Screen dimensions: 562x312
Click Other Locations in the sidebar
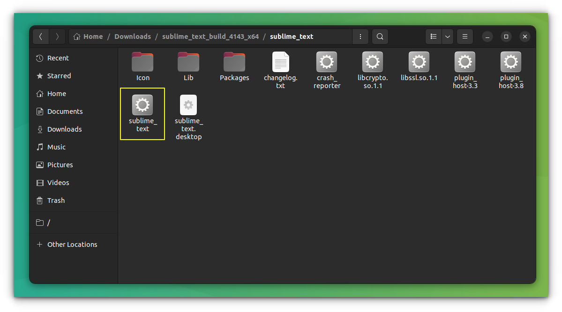(x=74, y=245)
